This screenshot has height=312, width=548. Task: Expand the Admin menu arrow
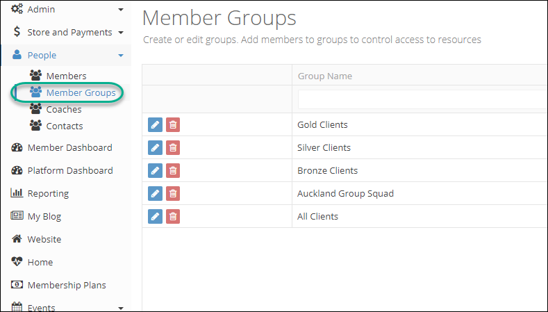[x=121, y=10]
